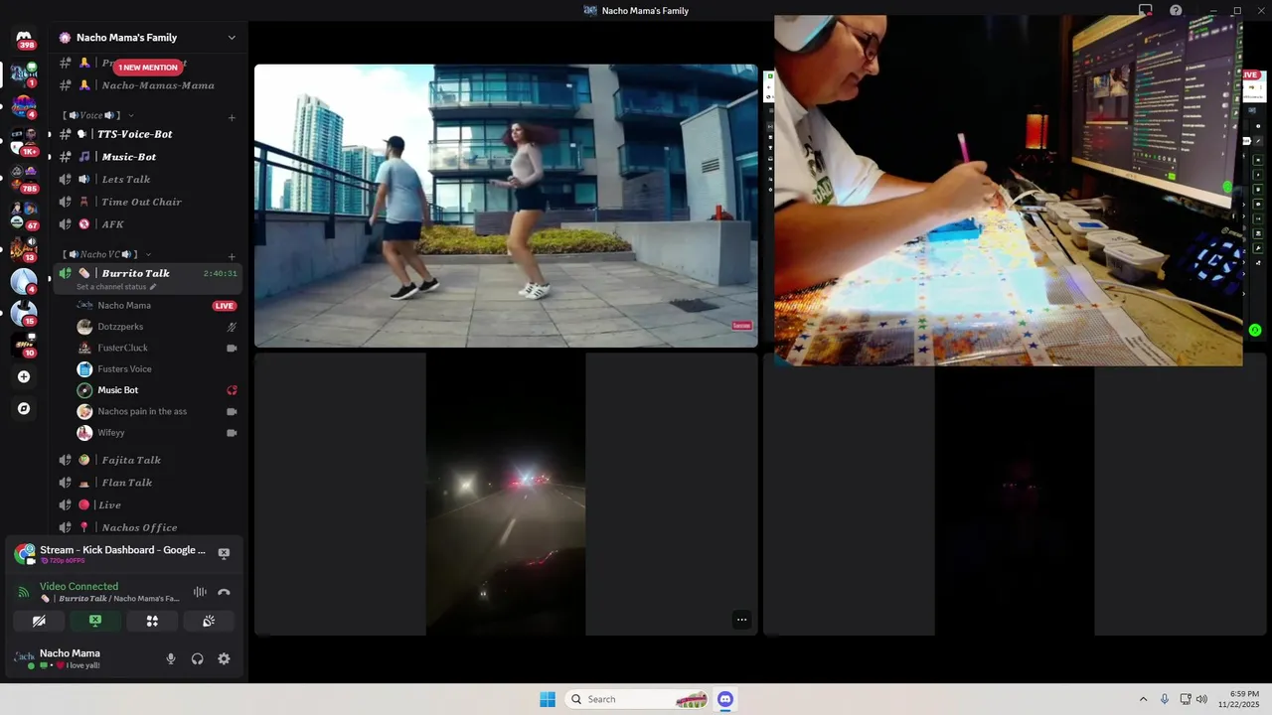Image resolution: width=1272 pixels, height=715 pixels.
Task: Focus the night road video tile
Action: [x=506, y=494]
